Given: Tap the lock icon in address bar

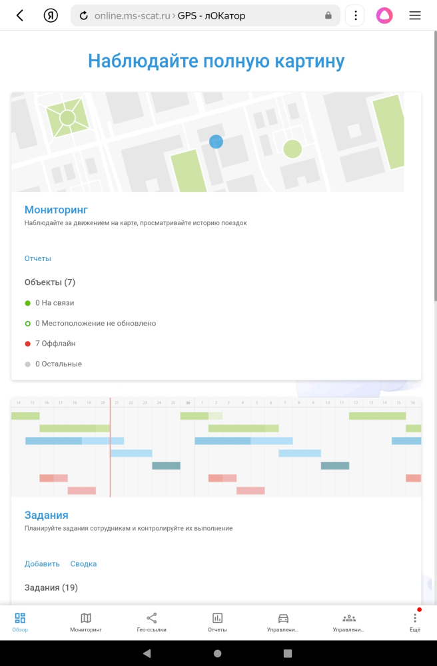Looking at the screenshot, I should click(x=328, y=15).
